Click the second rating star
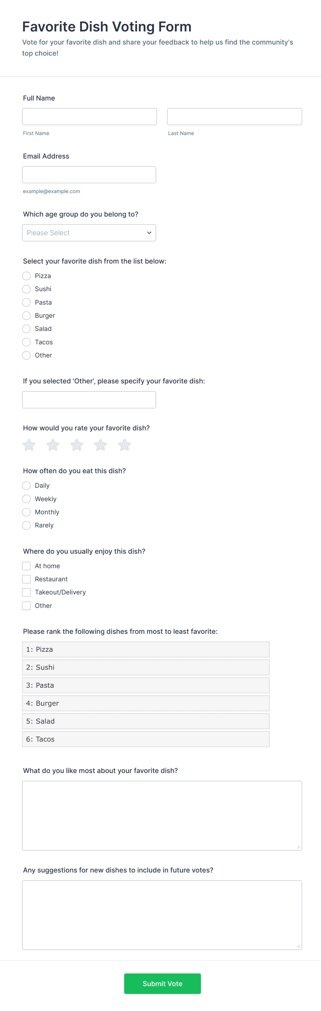The height and width of the screenshot is (1011, 321). [x=53, y=445]
